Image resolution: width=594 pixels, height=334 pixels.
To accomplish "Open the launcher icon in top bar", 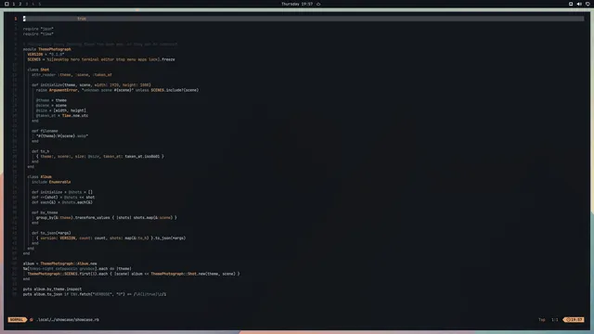I will (x=6, y=4).
